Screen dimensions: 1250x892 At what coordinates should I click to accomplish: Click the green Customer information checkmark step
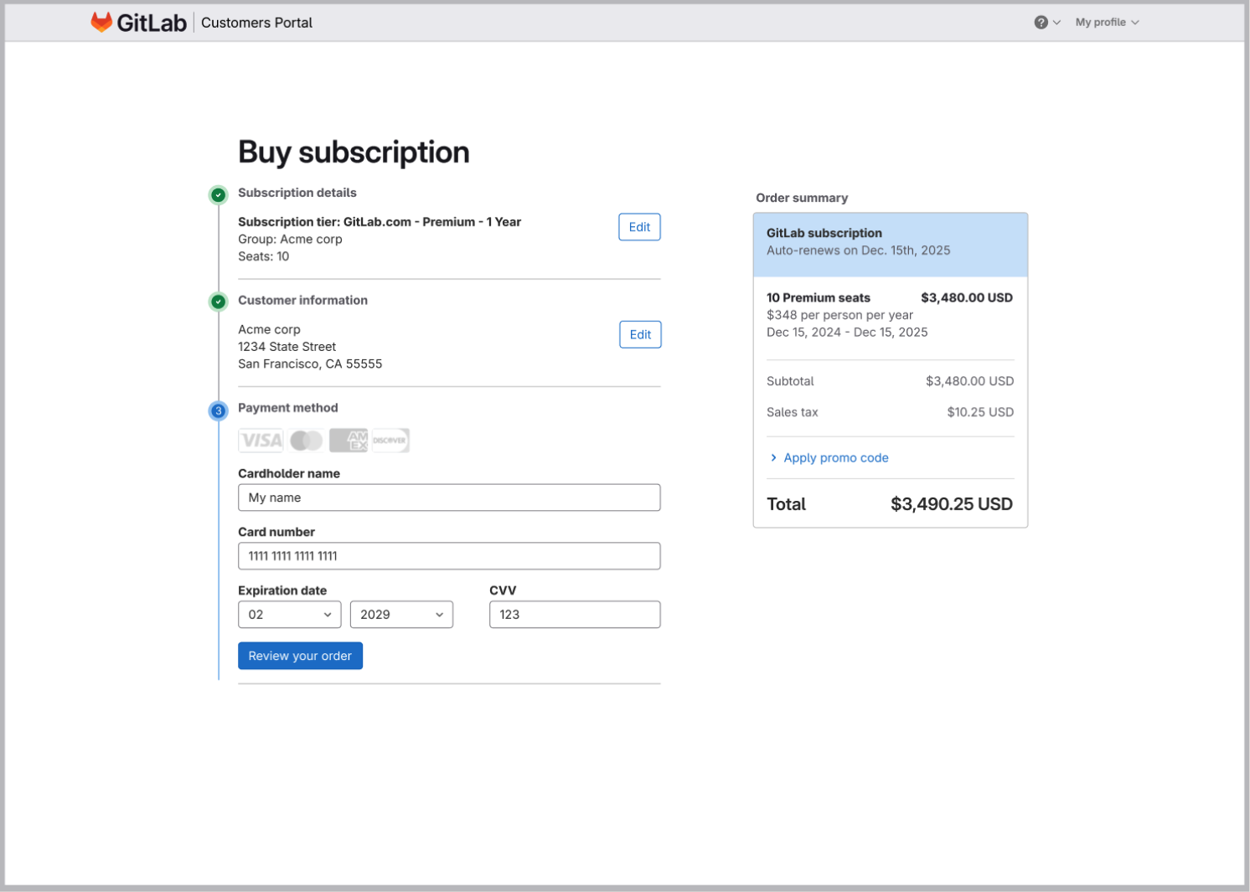[x=218, y=302]
